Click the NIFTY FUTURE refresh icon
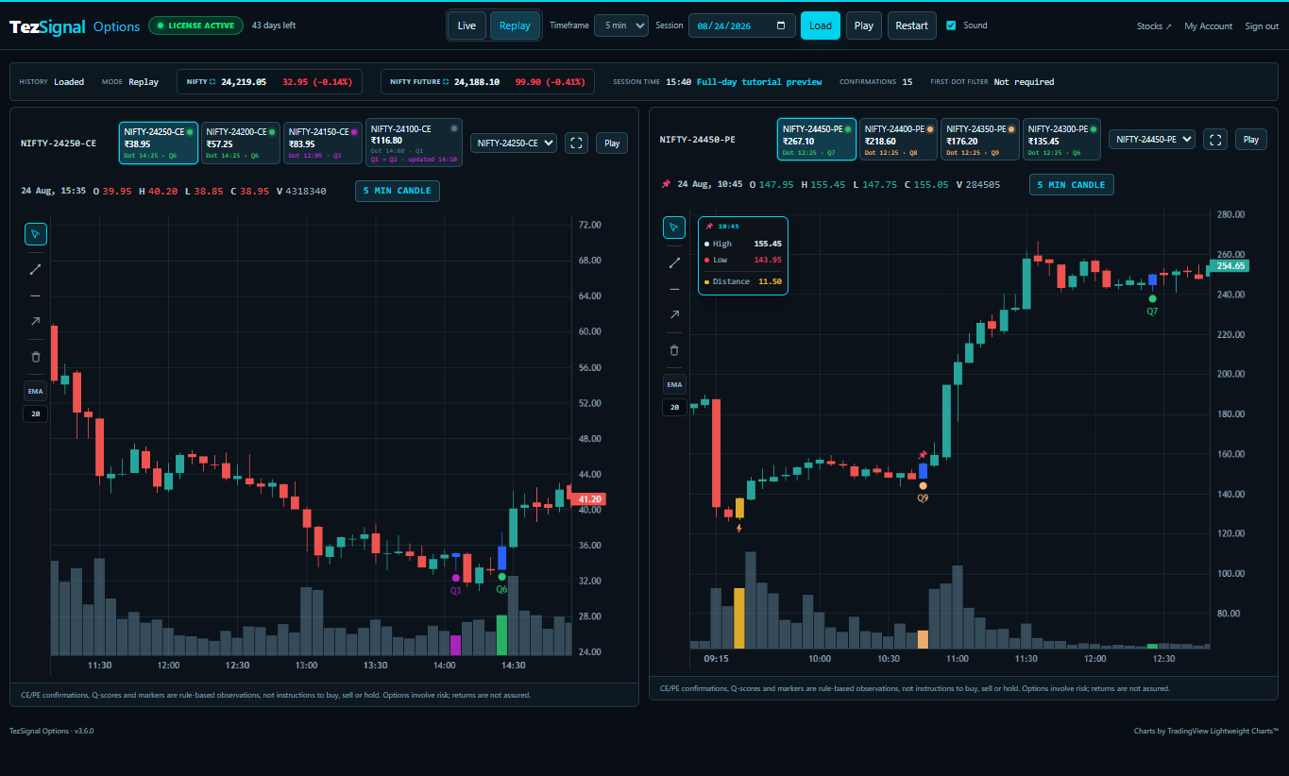This screenshot has height=776, width=1289. click(446, 82)
